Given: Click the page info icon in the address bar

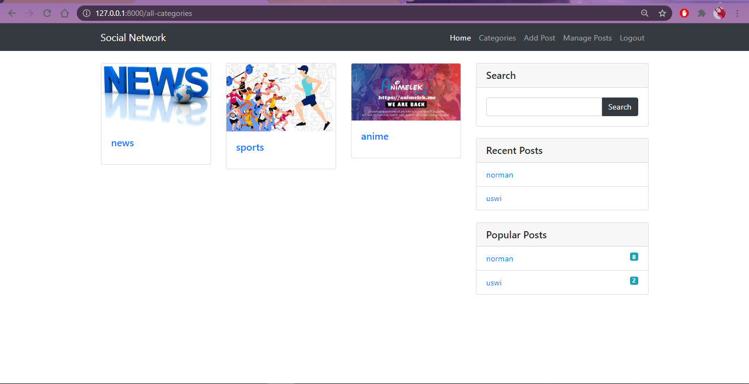Looking at the screenshot, I should tap(86, 13).
